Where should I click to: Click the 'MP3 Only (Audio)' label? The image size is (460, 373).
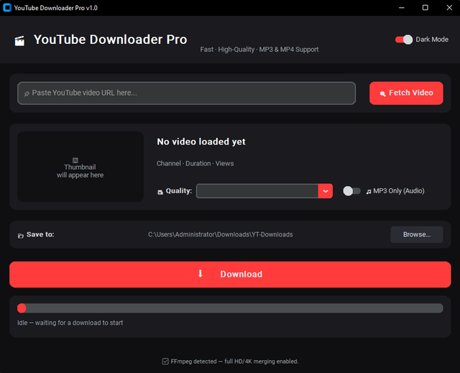(x=399, y=191)
